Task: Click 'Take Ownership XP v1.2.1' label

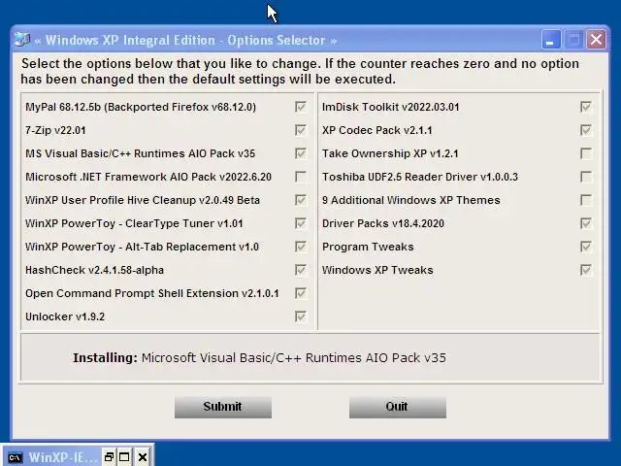Action: (x=390, y=153)
